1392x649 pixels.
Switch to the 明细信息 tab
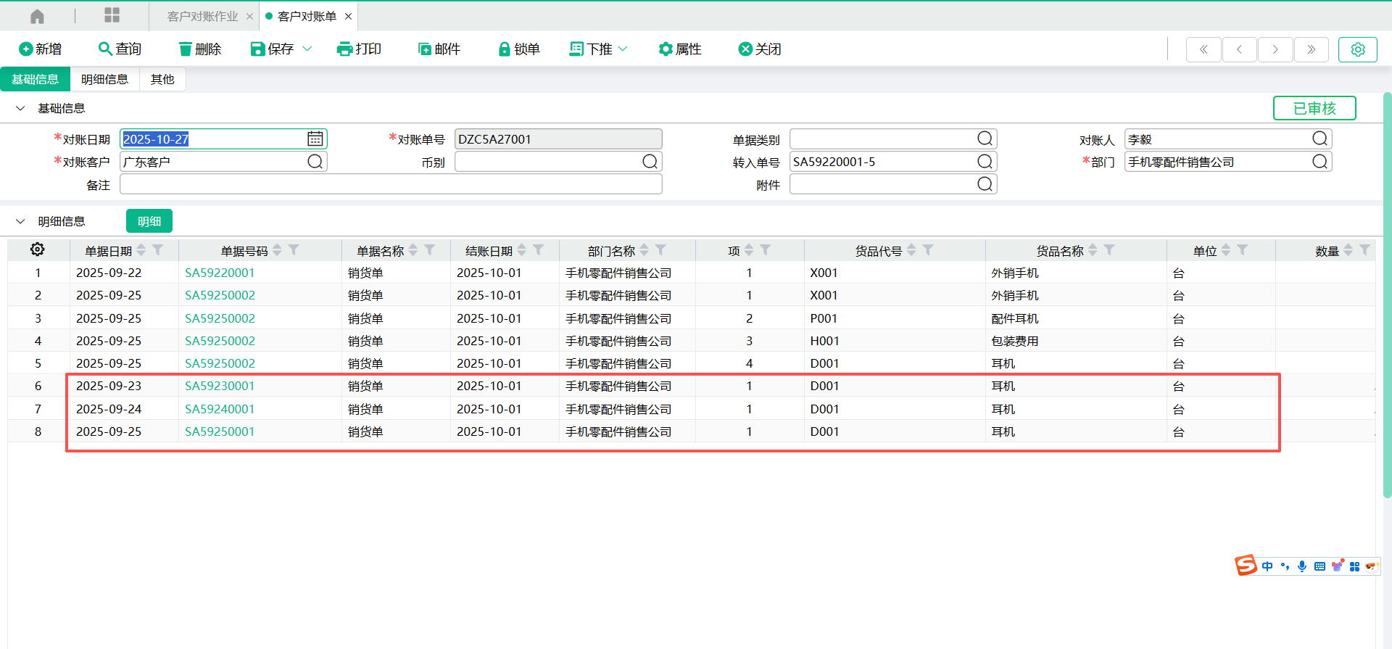104,79
